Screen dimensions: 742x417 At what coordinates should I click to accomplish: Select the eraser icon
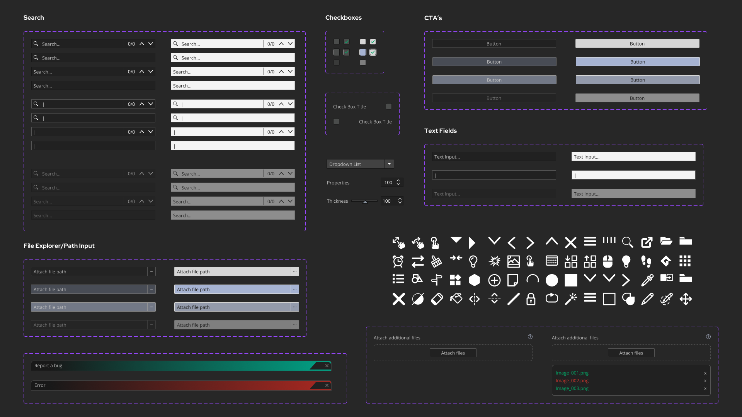[437, 299]
